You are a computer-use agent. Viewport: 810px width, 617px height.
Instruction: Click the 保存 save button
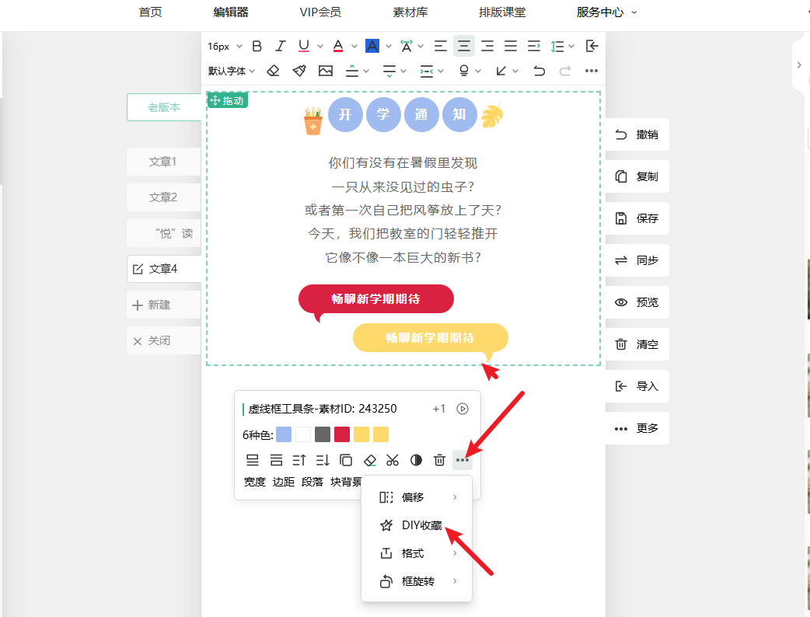637,218
